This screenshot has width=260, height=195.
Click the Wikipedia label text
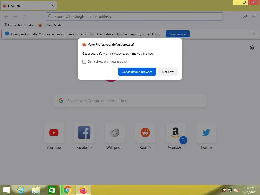pyautogui.click(x=115, y=148)
